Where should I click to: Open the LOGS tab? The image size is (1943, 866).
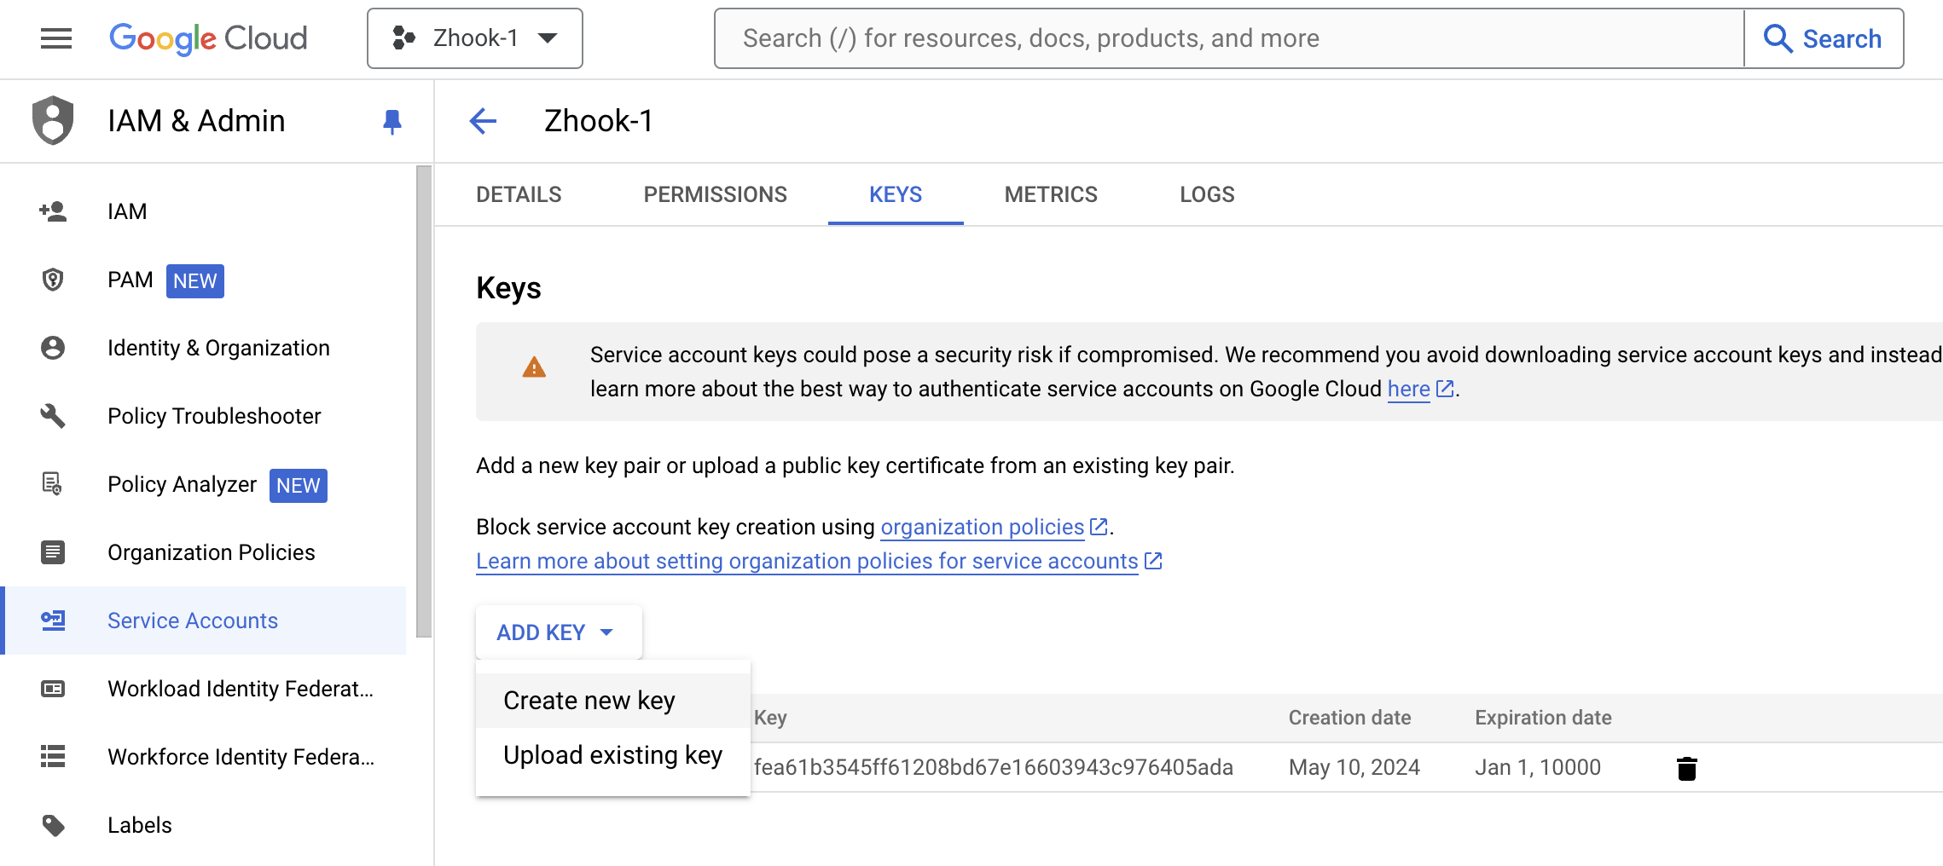1206,194
